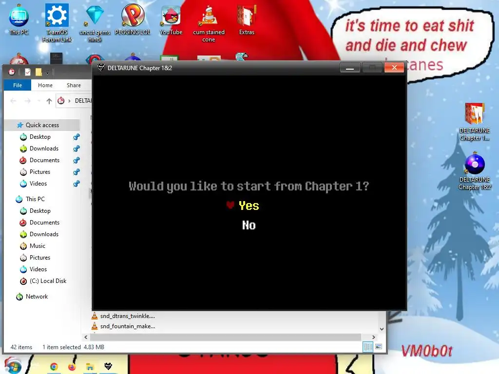Open uncut gems hindi desktop icon
Screen dimensions: 499x374
coord(95,22)
